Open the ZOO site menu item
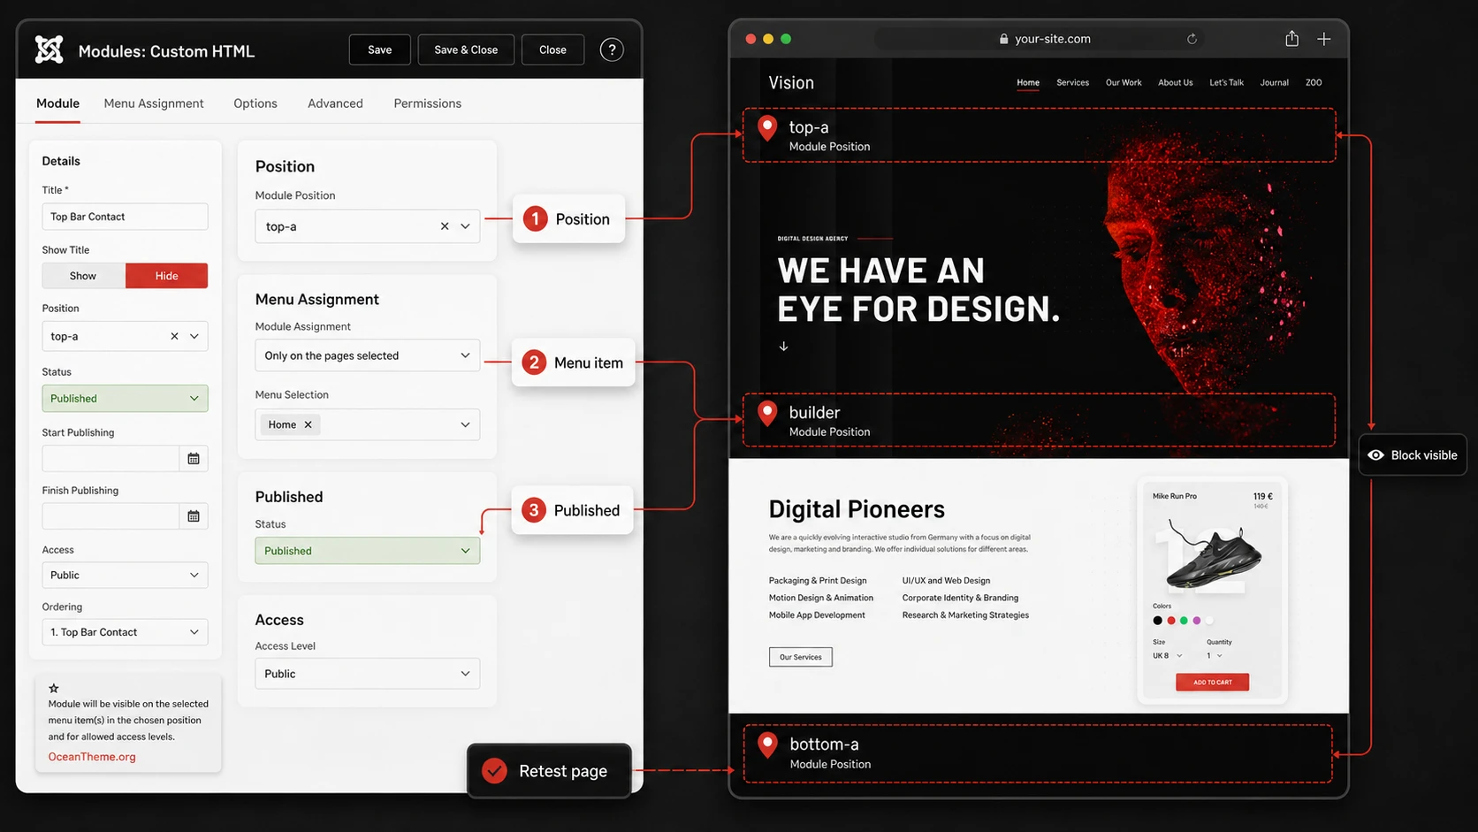 pyautogui.click(x=1314, y=82)
